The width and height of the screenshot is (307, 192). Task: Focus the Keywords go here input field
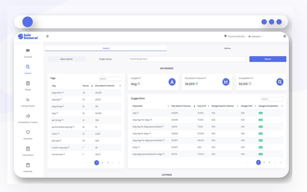(x=187, y=59)
